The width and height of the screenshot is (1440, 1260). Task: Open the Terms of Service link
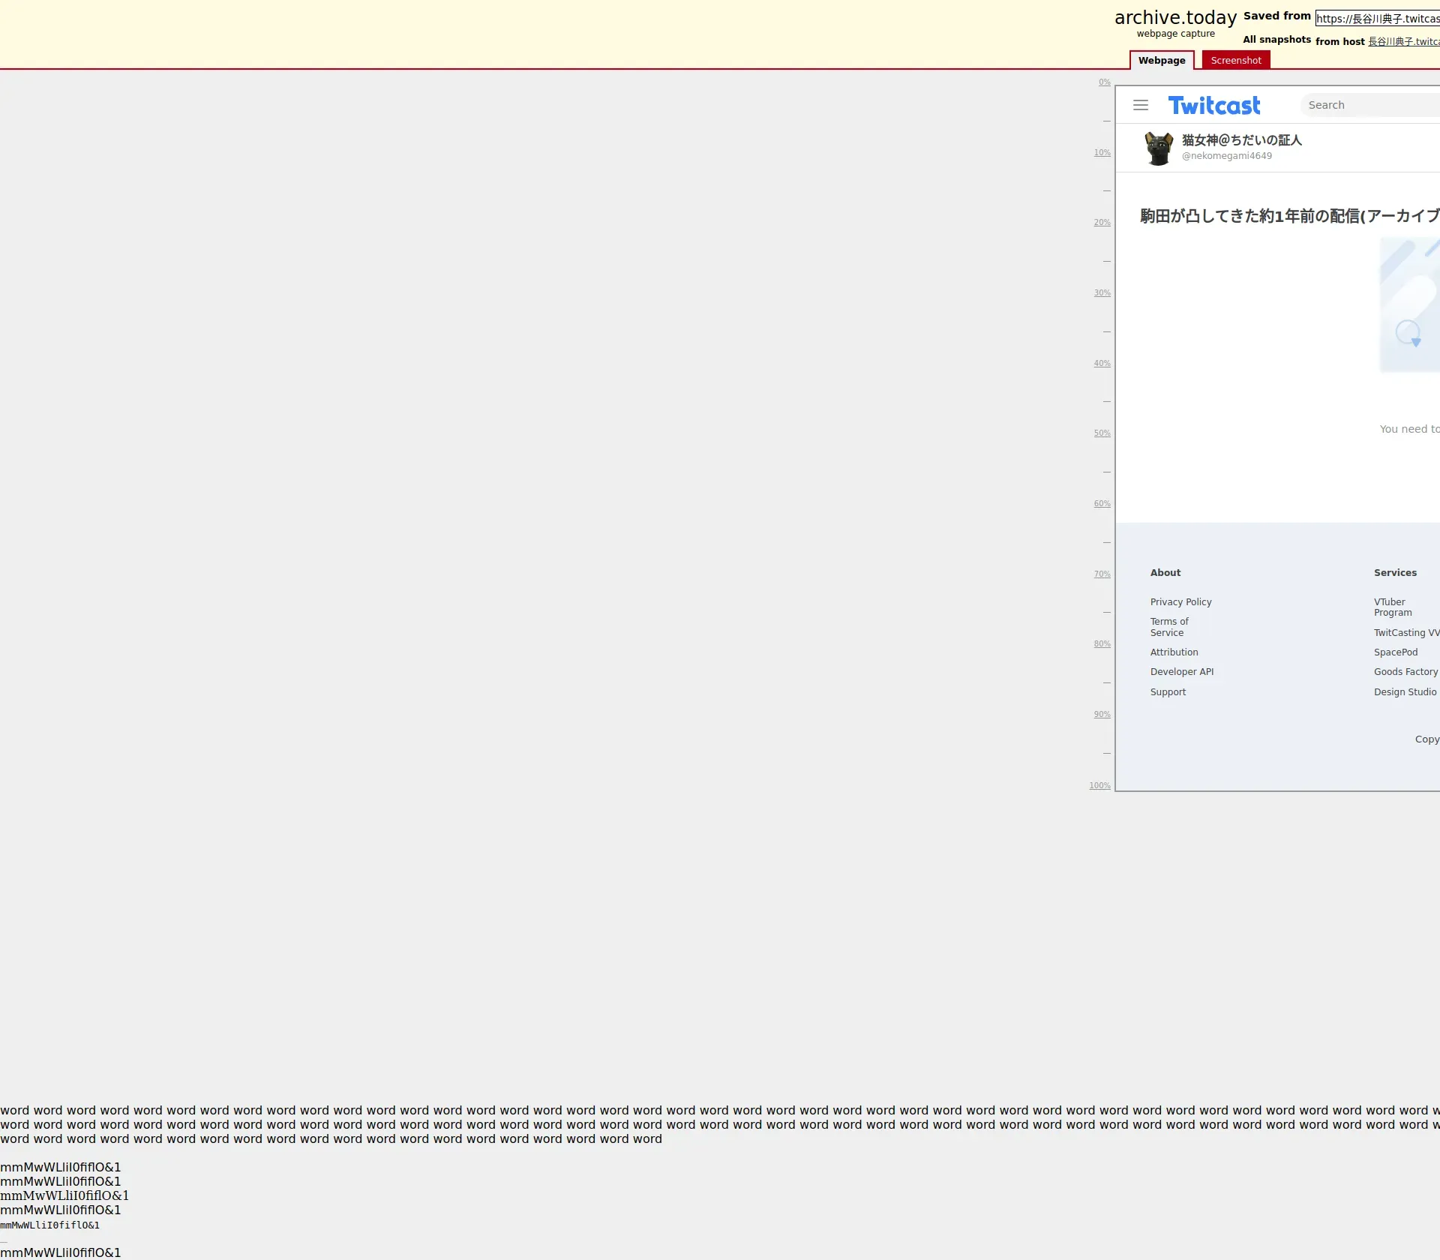coord(1168,627)
